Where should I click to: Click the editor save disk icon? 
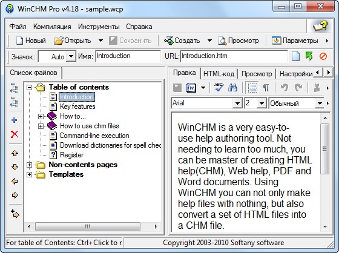[x=177, y=88]
